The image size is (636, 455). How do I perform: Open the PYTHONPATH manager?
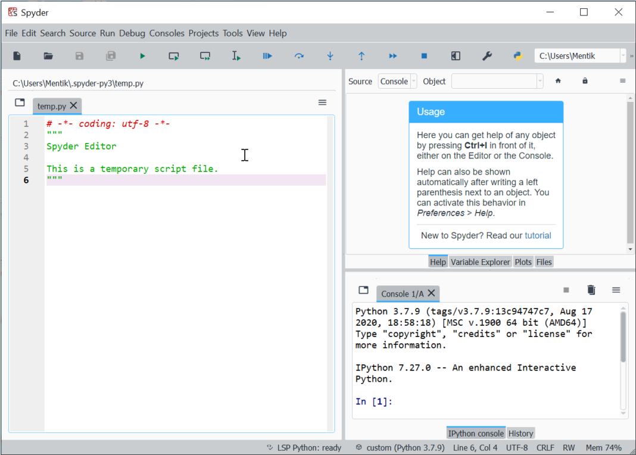pos(517,55)
